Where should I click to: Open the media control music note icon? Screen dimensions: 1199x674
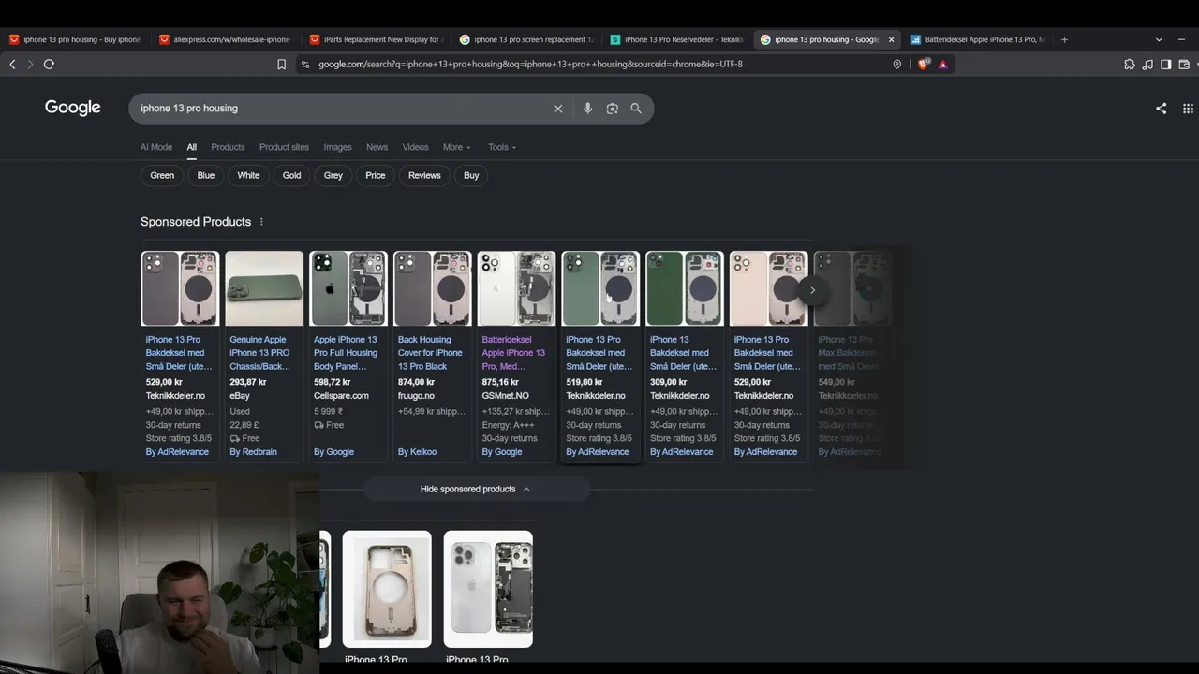1147,65
